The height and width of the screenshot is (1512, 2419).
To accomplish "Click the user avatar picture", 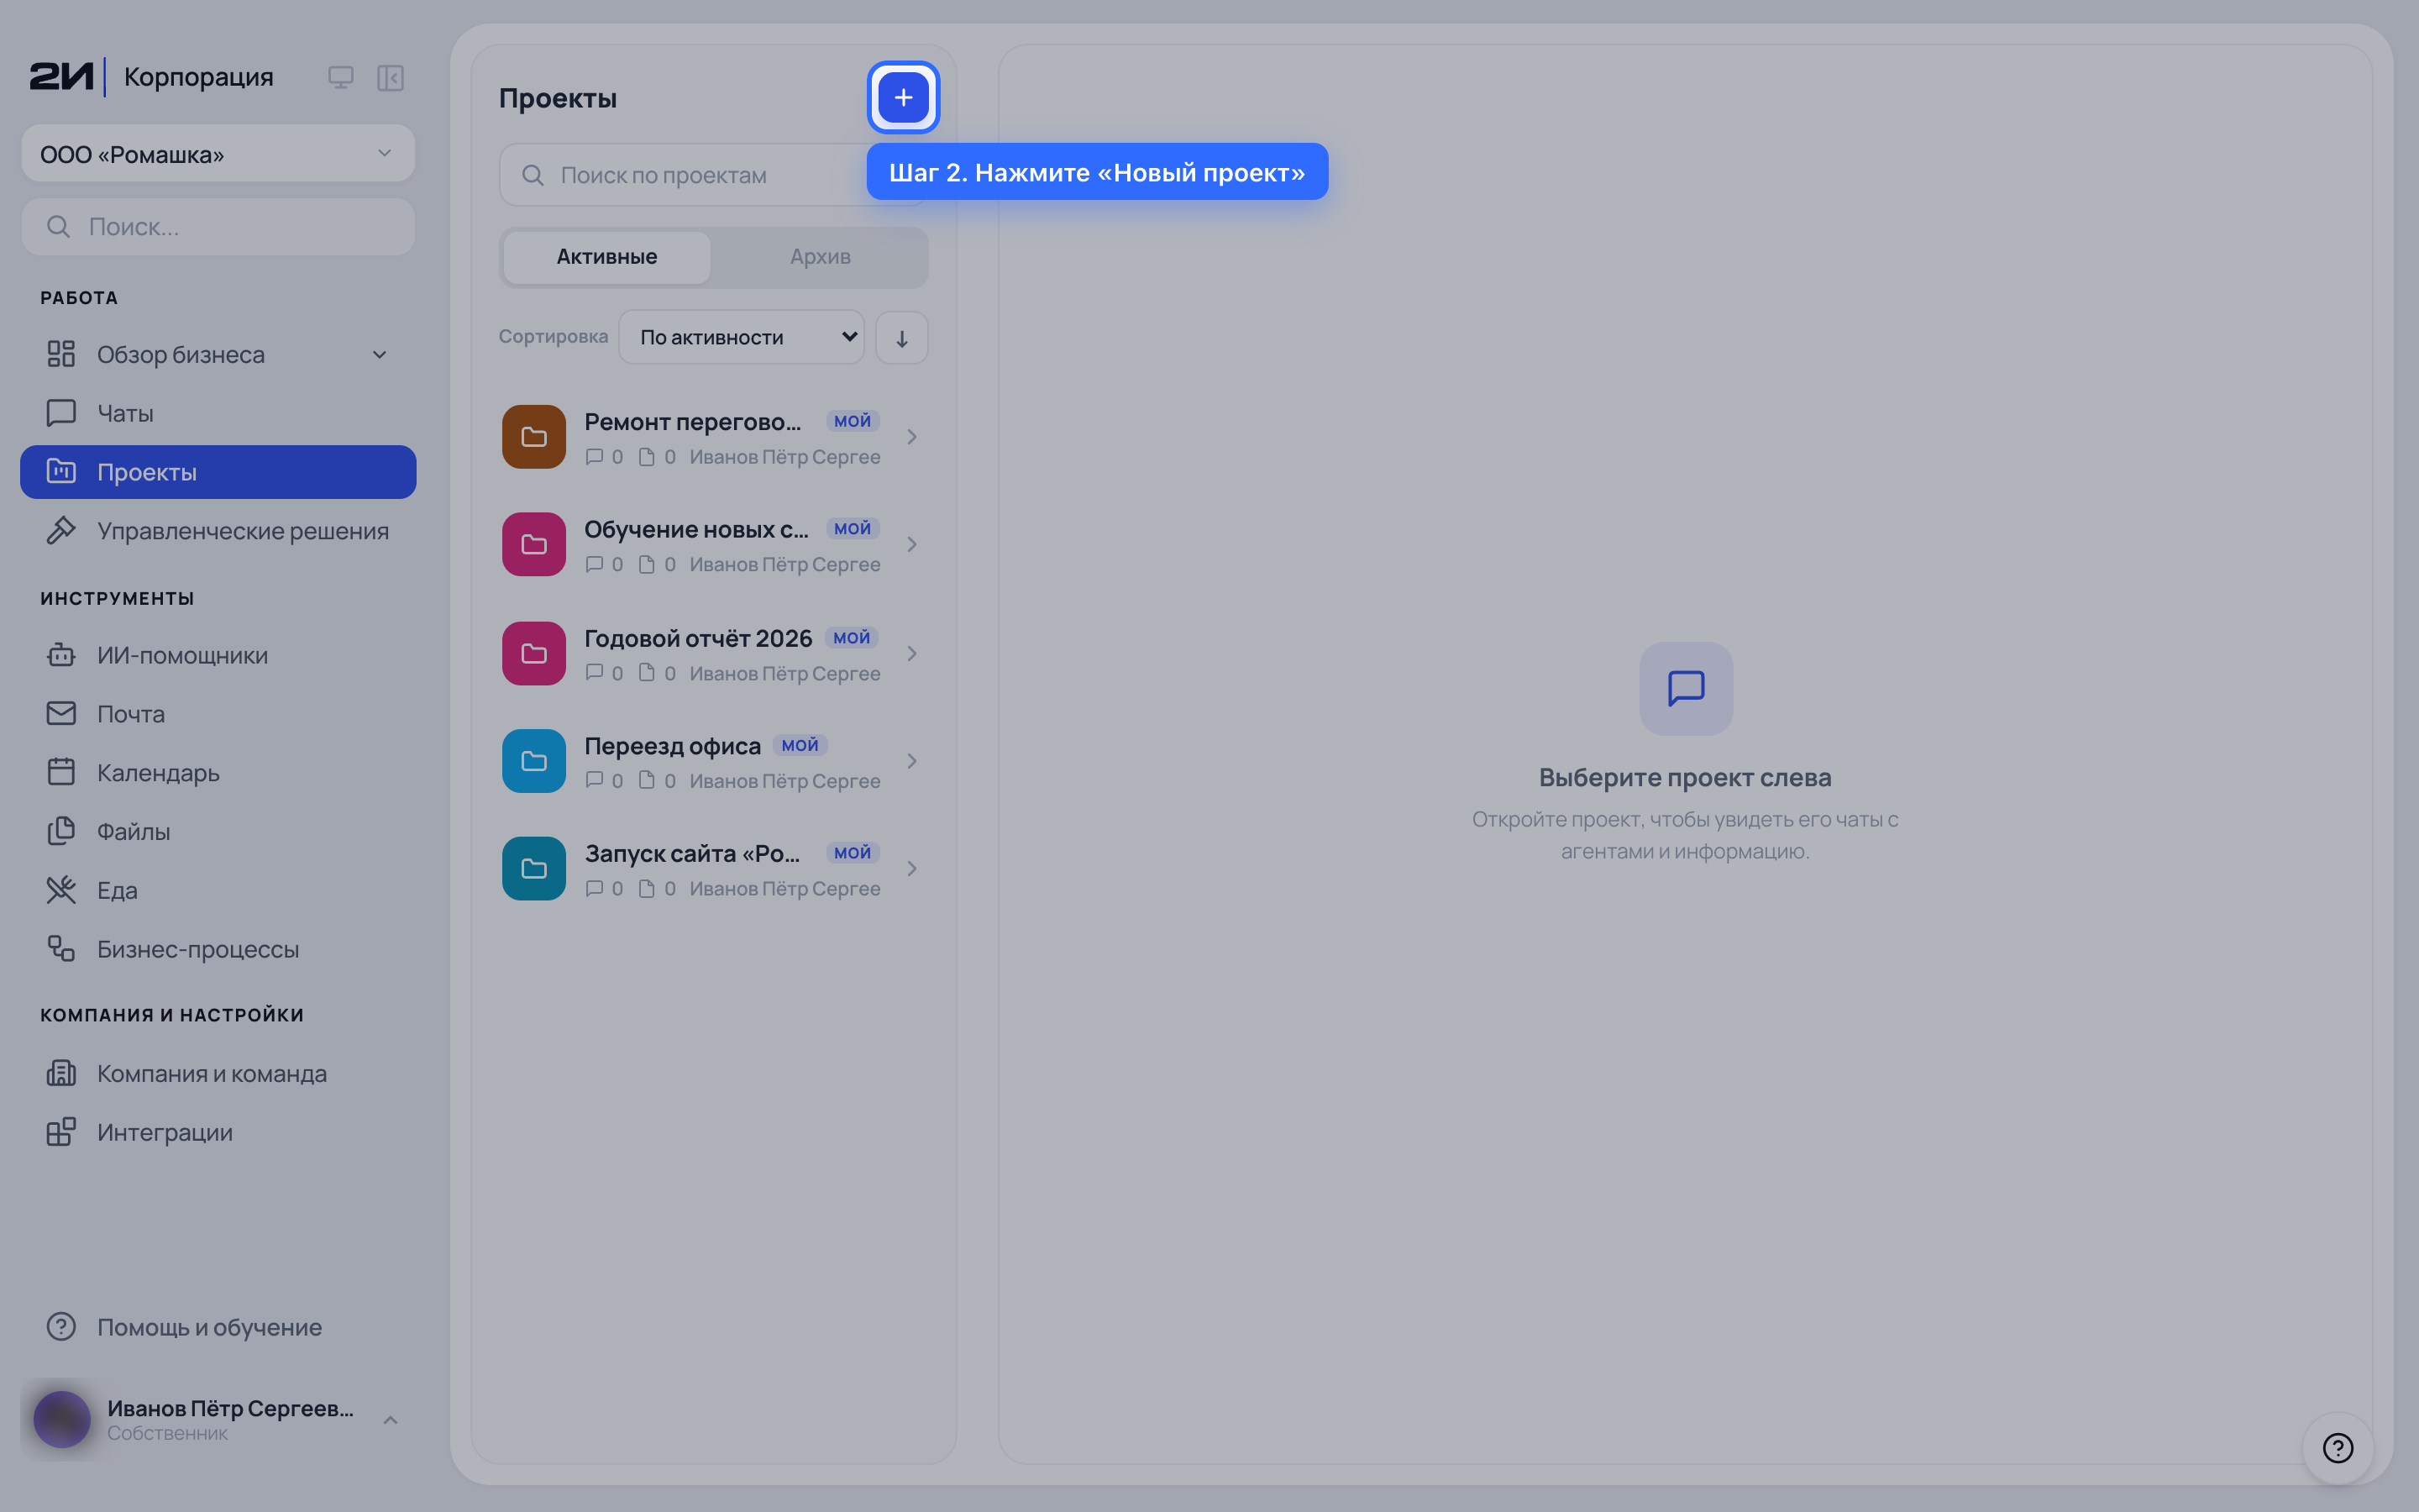I will click(62, 1419).
